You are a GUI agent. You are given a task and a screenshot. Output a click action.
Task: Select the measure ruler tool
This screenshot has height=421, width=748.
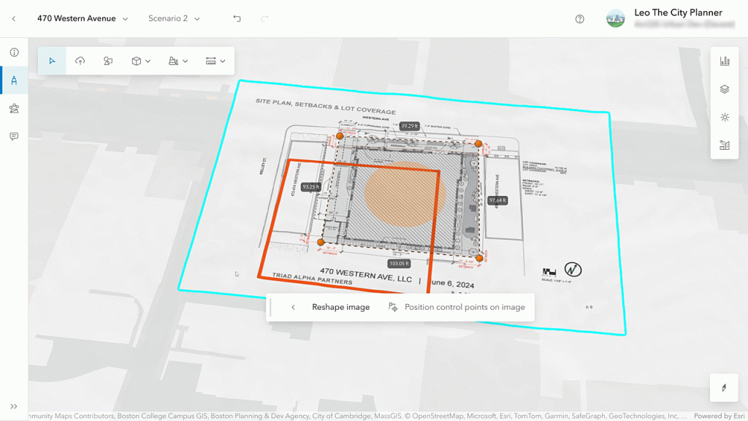[x=211, y=61]
